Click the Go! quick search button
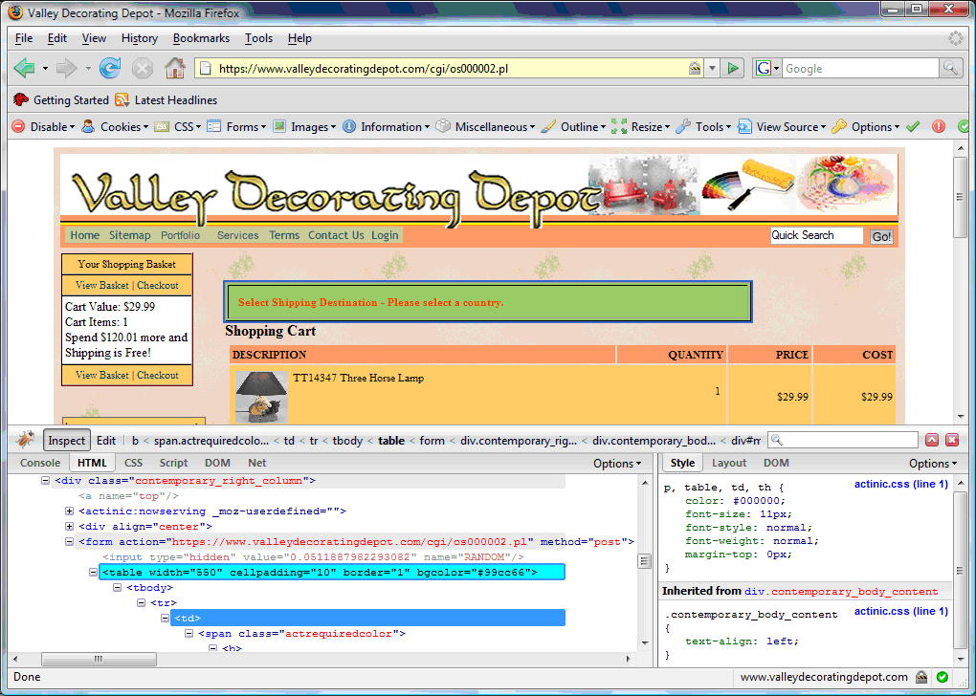Viewport: 976px width, 696px height. [x=881, y=236]
